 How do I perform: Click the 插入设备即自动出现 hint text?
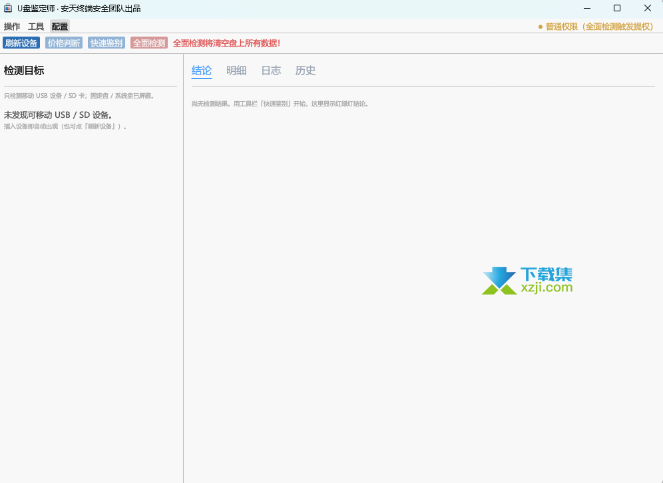[65, 126]
